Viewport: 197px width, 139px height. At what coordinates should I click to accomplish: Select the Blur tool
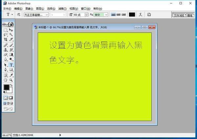tap(6, 59)
